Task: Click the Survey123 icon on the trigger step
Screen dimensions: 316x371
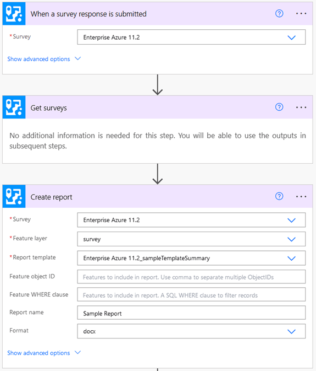Action: click(14, 14)
